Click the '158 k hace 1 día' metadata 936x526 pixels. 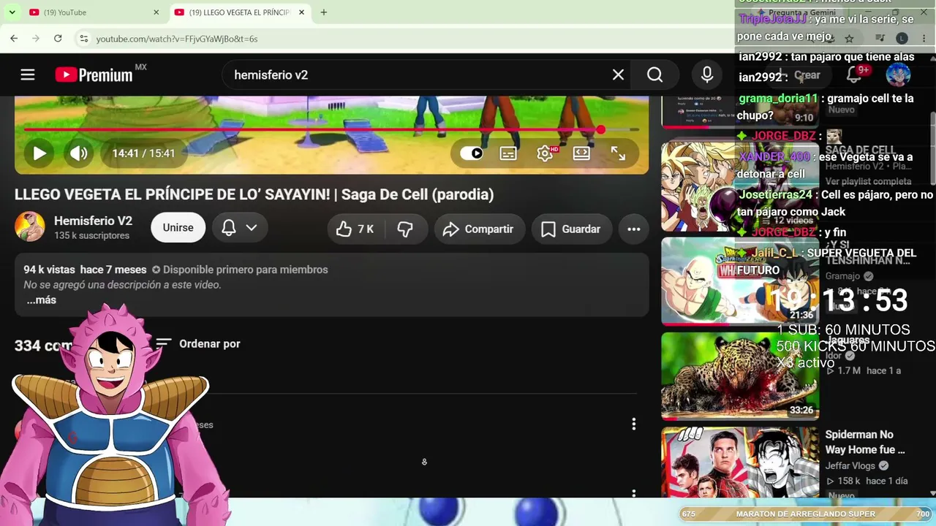point(867,481)
